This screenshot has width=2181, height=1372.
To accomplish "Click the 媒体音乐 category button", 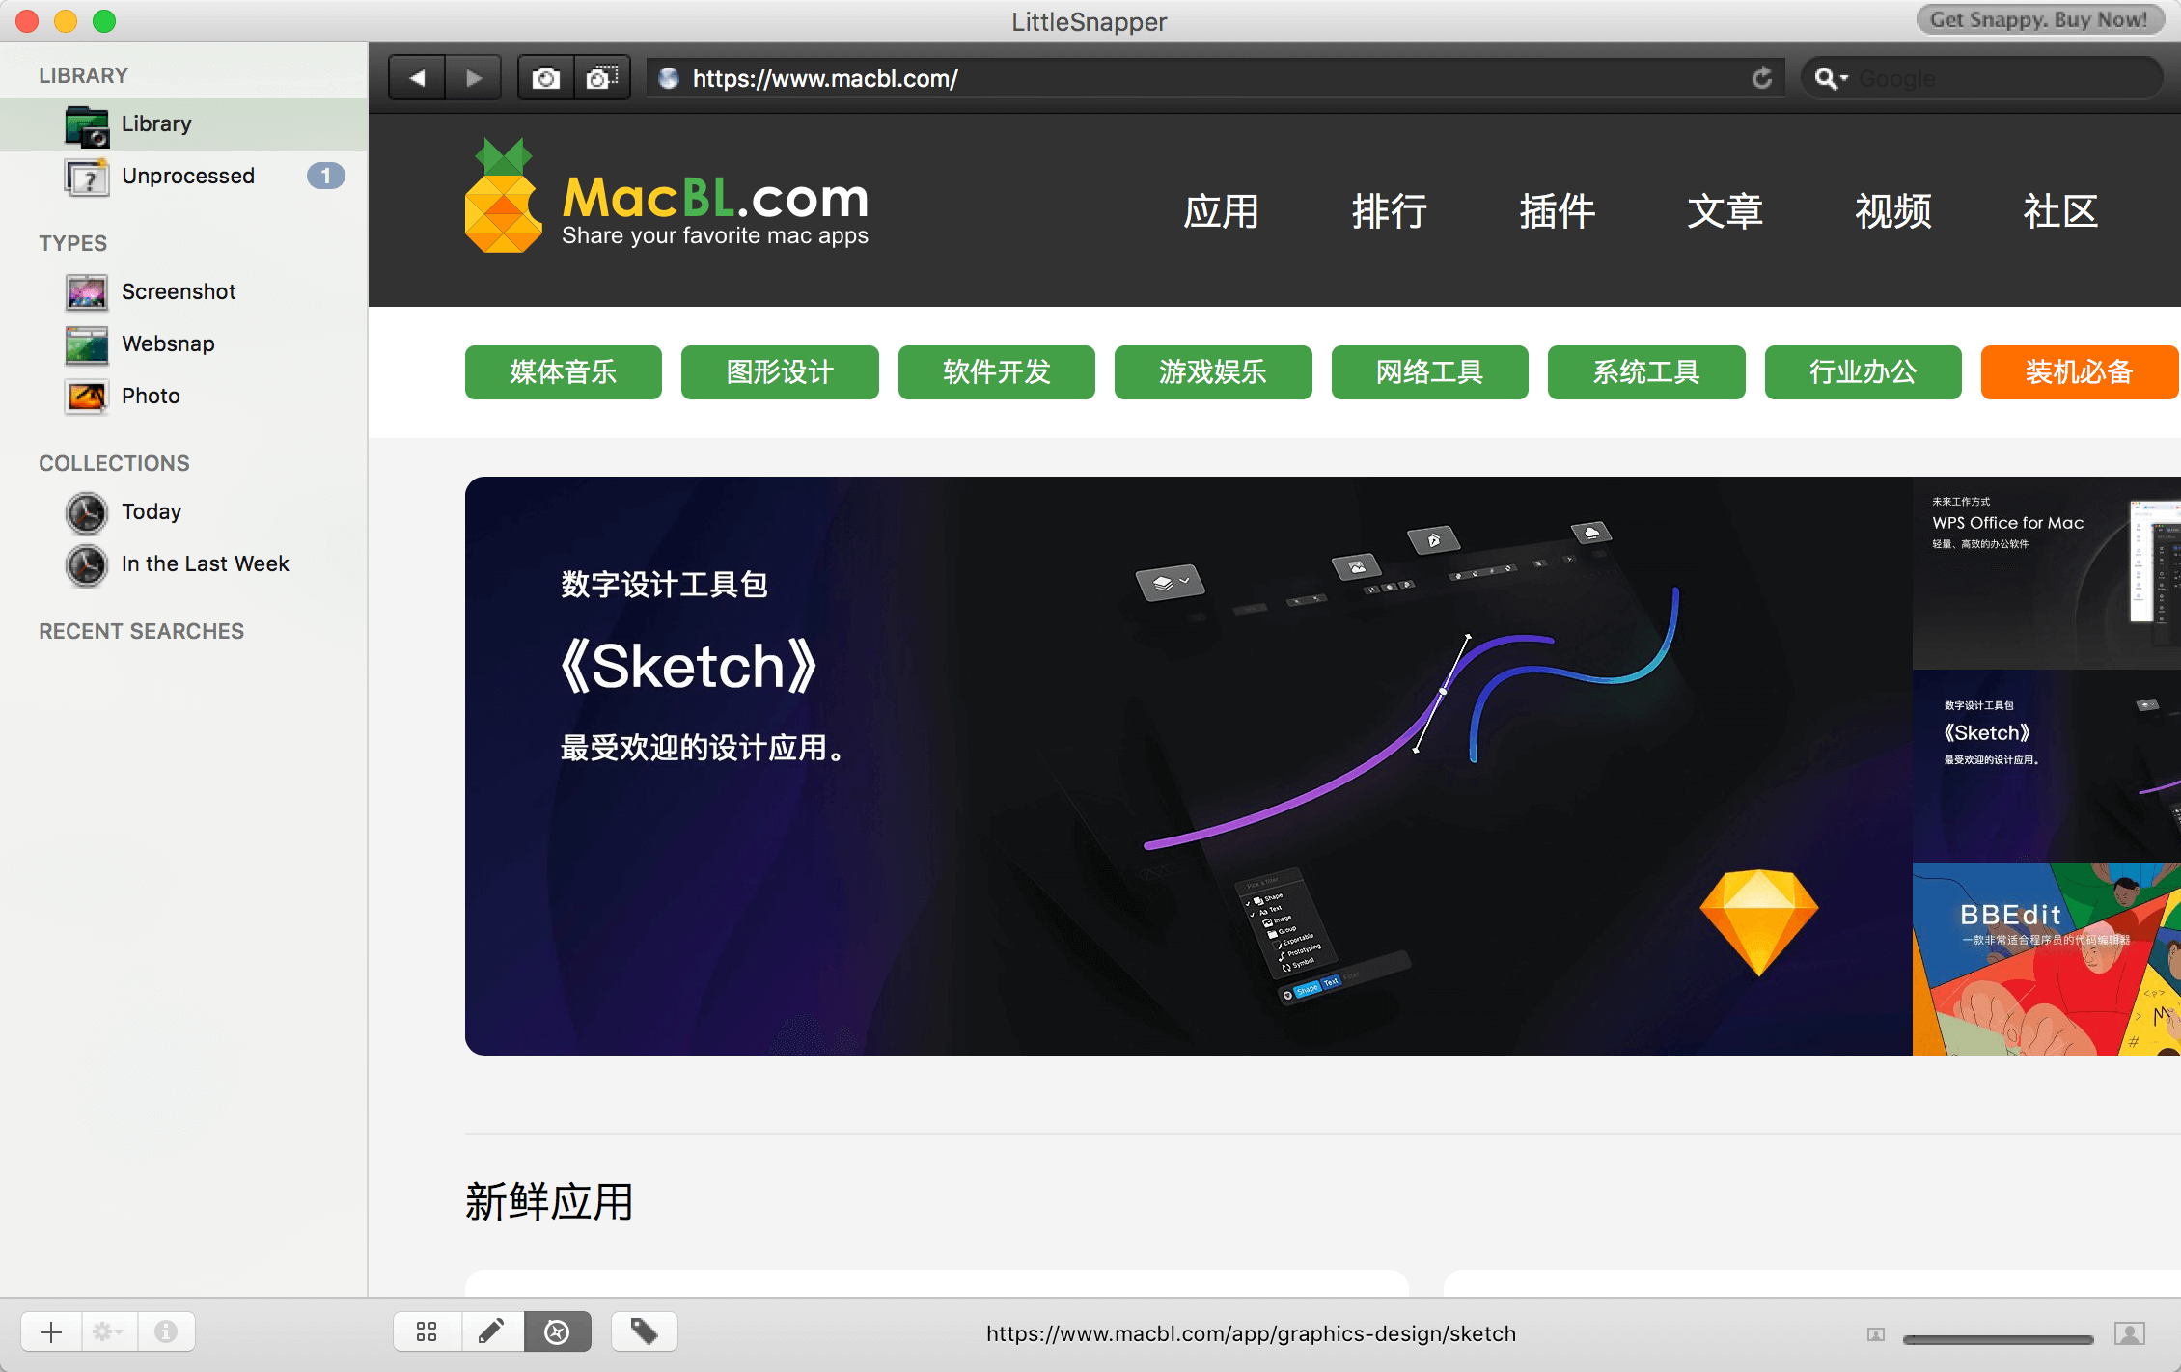I will (564, 372).
